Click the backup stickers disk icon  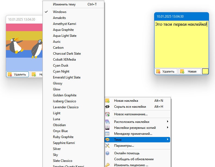107,128
